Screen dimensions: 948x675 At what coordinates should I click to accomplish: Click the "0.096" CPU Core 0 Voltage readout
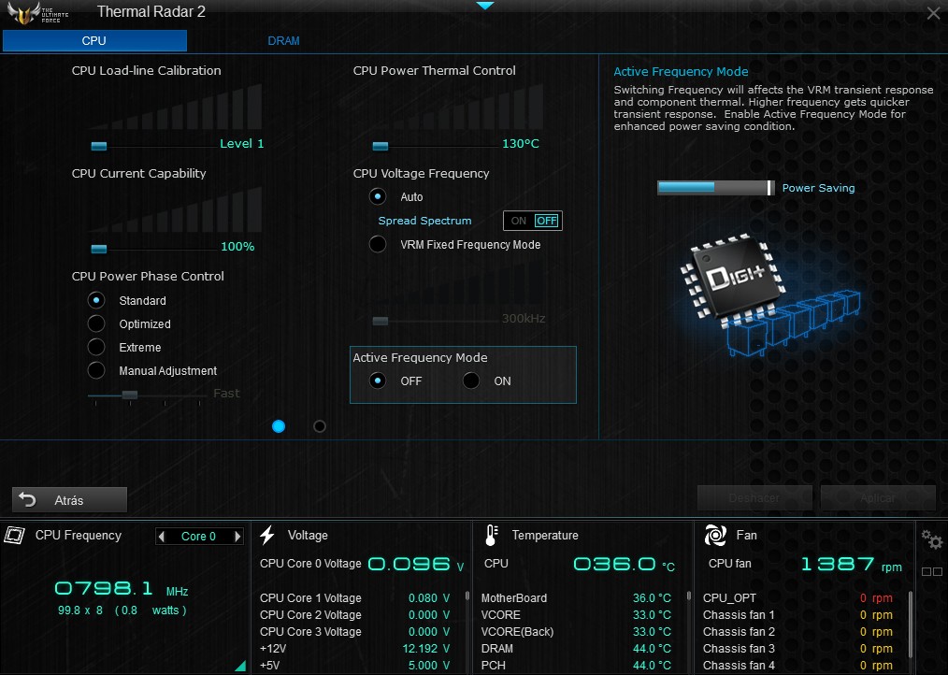409,565
